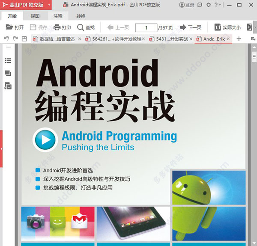
Task: Switch to 视图 ribbon tab
Action: (35, 16)
